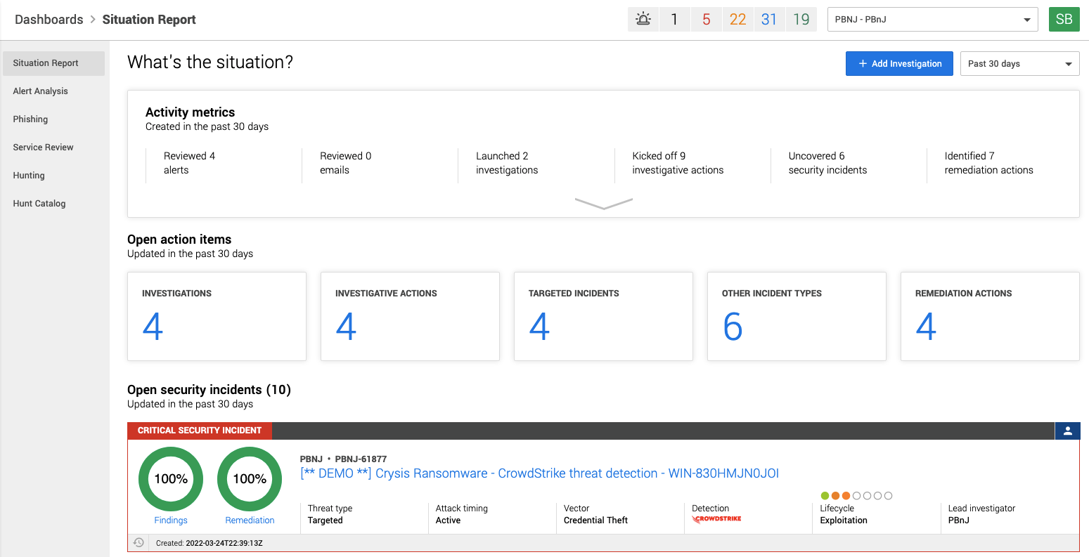Viewport: 1089px width, 557px height.
Task: Click the Remediation 100% progress ring
Action: pyautogui.click(x=250, y=479)
